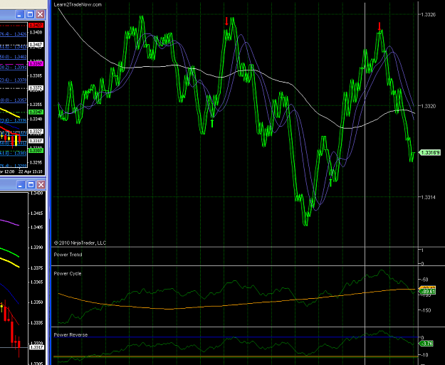The height and width of the screenshot is (365, 445).
Task: Click the white 1.3327 price tag
Action: (36, 132)
